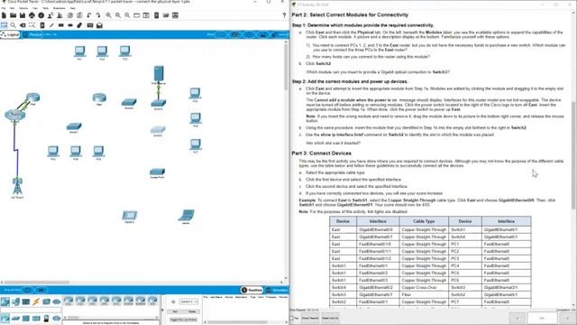Click the Copy toolbar icon

pyautogui.click(x=70, y=15)
